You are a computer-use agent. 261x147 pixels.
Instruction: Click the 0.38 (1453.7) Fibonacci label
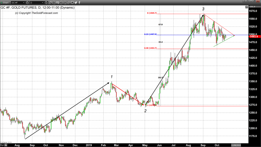click(150, 48)
